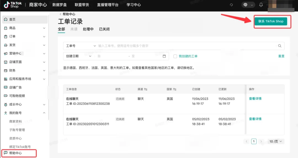This screenshot has width=298, height=158.
Task: Open the 创建日期 dropdown
Action: 78,56
